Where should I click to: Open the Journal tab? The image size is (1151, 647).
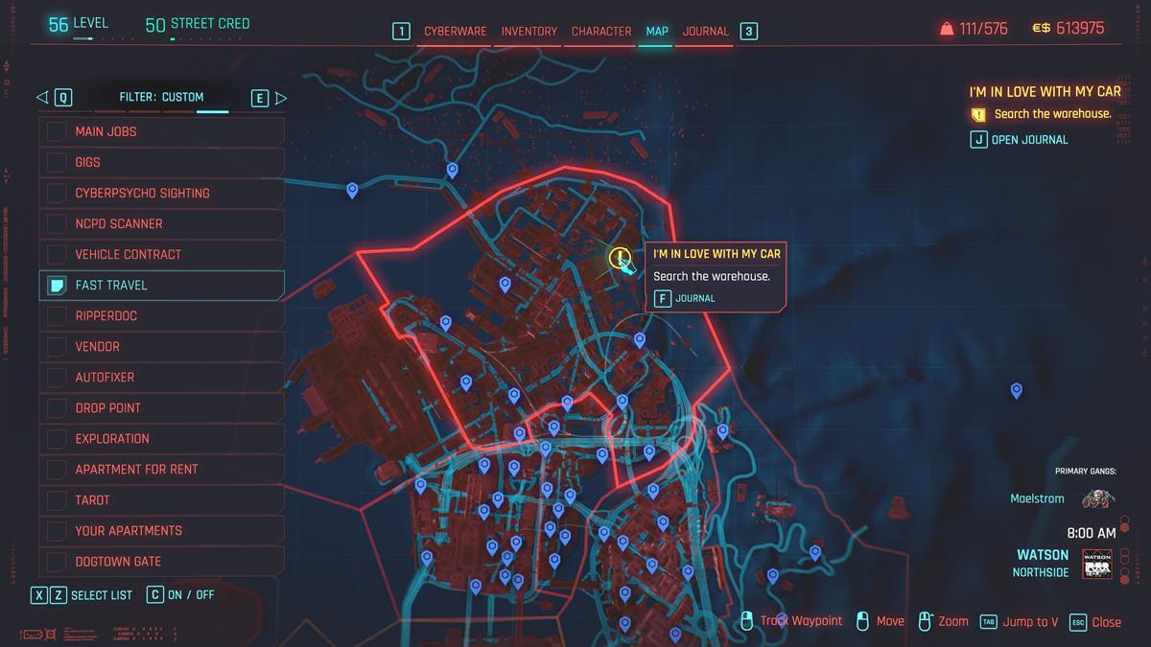coord(704,31)
